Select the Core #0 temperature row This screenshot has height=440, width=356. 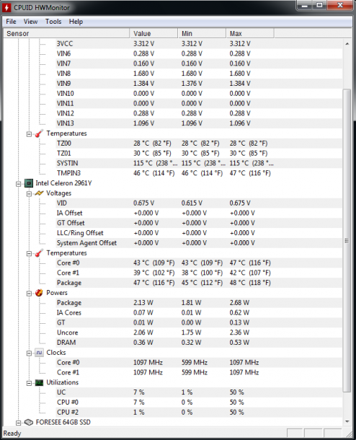pos(199,263)
